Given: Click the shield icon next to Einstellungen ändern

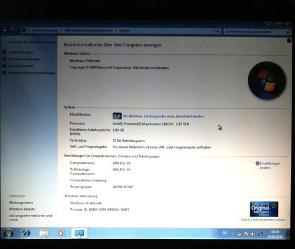Looking at the screenshot, I should click(x=257, y=163).
